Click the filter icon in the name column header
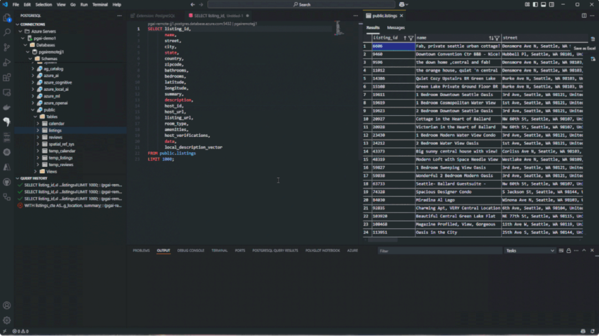The width and height of the screenshot is (599, 336). (x=497, y=38)
